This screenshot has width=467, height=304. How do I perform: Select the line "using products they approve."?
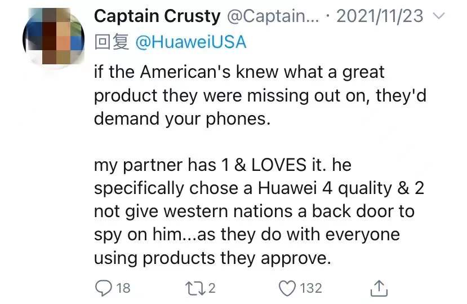(x=212, y=258)
